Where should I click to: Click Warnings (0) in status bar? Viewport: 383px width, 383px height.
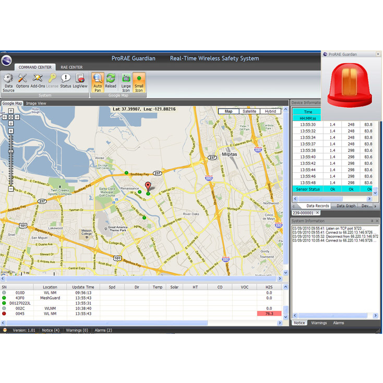[77, 330]
